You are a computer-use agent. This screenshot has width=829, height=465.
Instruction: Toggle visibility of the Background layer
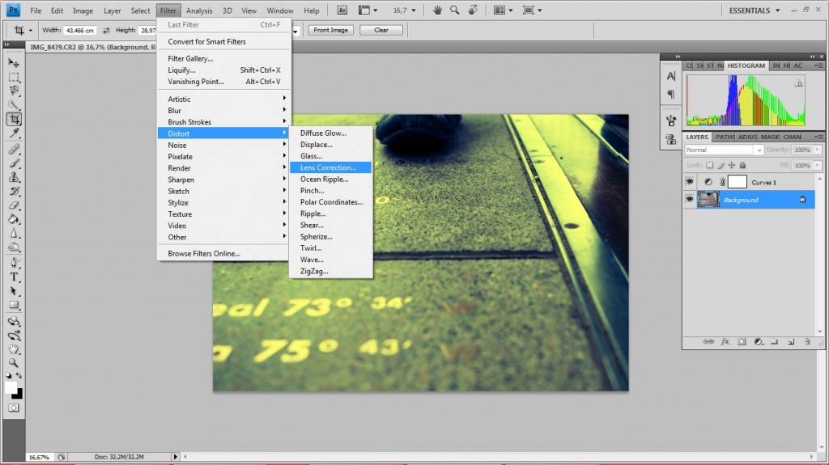690,199
